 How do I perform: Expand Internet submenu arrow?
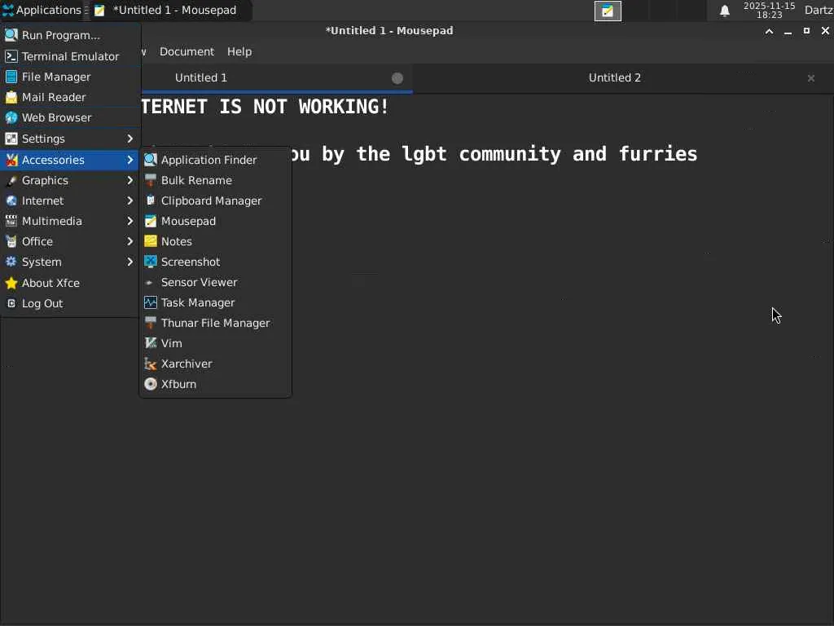pos(129,201)
